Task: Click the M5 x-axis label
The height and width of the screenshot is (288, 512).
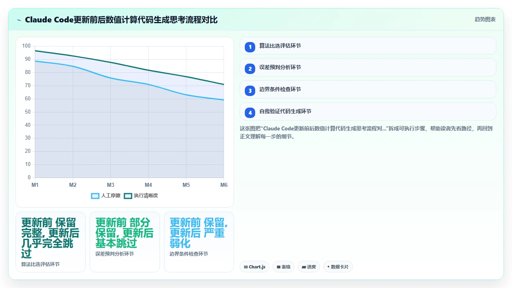Action: tap(186, 185)
